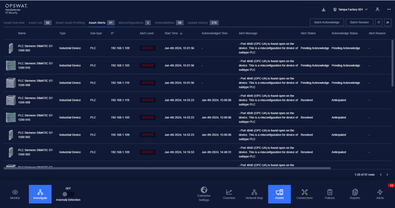395x208 pixels.
Task: Click SEVERE badge for 192.168.1.103 at 15:01:56
Action: coord(148,66)
